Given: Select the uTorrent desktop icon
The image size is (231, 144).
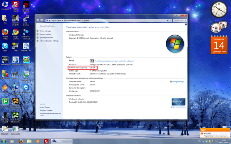Looking at the screenshot, I should click(x=5, y=103).
